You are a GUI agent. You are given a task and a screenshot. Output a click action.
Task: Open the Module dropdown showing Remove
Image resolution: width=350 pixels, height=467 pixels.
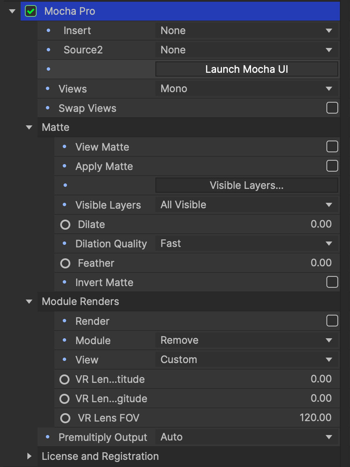tap(246, 340)
